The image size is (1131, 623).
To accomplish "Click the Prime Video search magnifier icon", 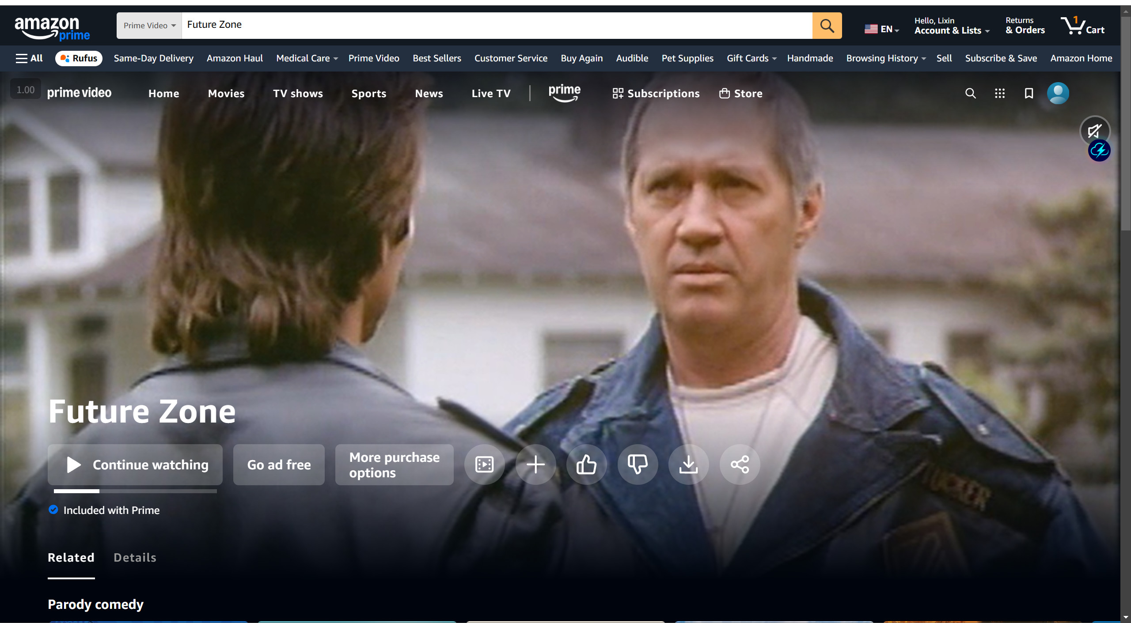I will coord(970,93).
